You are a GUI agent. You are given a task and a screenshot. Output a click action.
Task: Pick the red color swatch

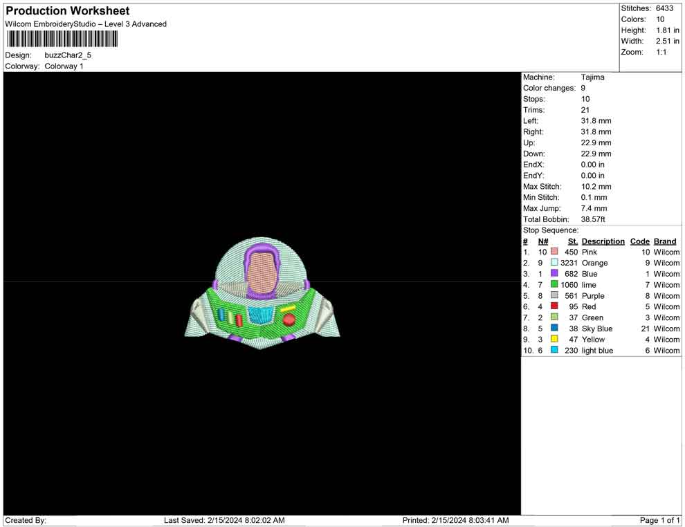(x=554, y=306)
